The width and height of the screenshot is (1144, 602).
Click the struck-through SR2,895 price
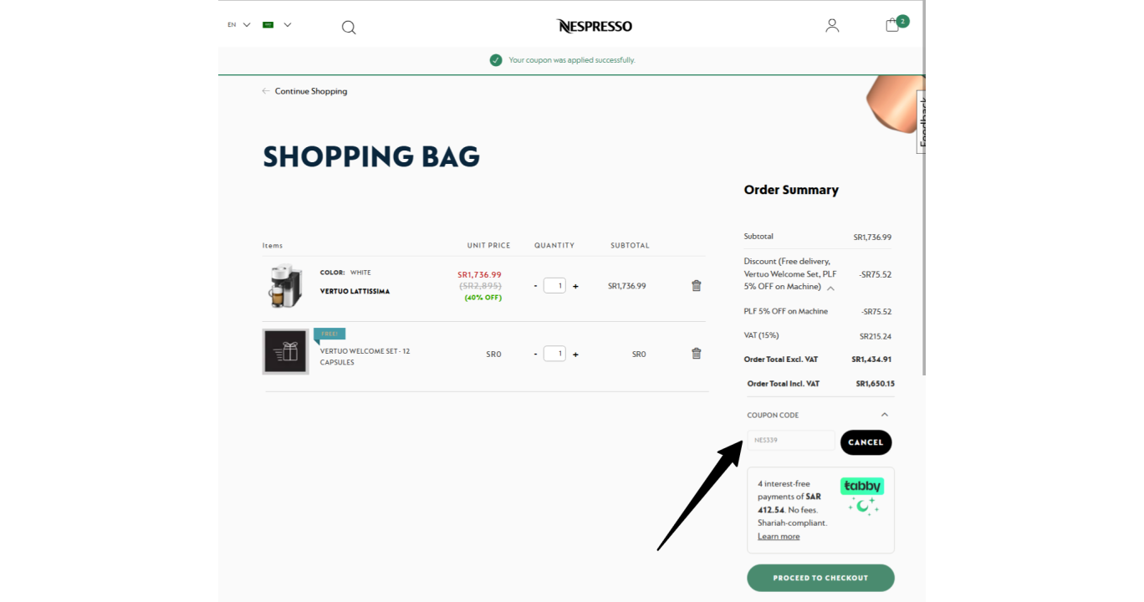pyautogui.click(x=480, y=286)
